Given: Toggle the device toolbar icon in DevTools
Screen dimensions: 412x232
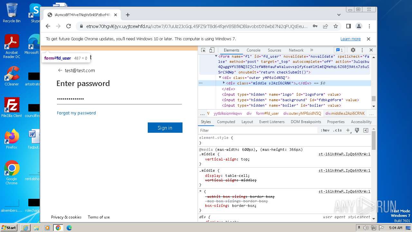Looking at the screenshot, I should (x=212, y=50).
